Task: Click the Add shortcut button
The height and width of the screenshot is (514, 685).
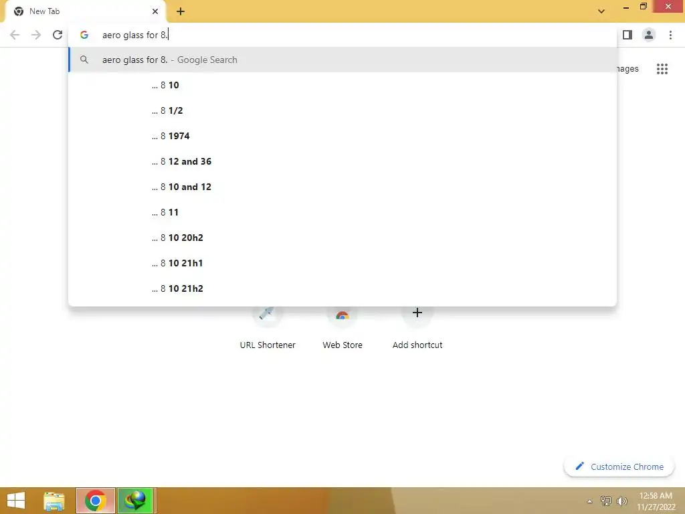Action: (x=417, y=330)
